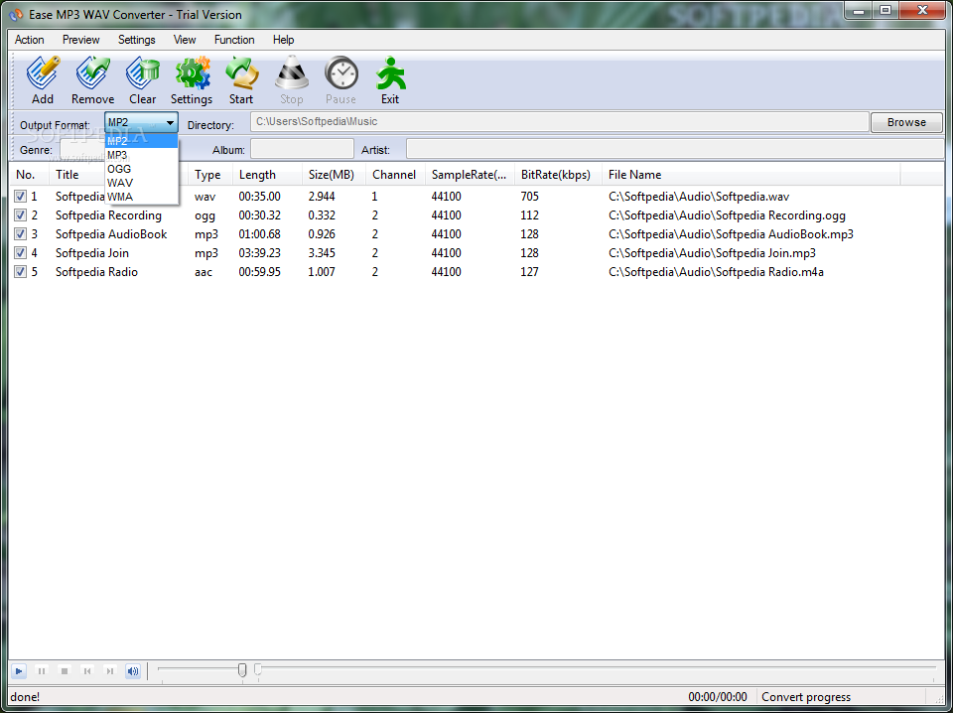The image size is (953, 713).
Task: Open the Settings menu
Action: [137, 40]
